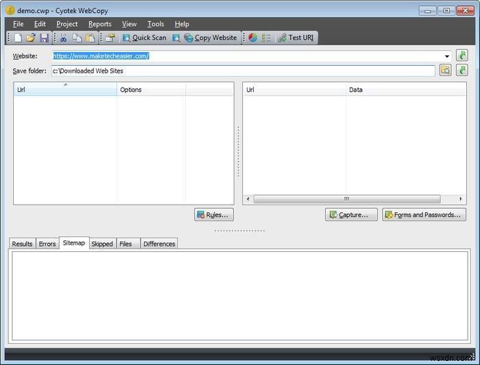The image size is (480, 365).
Task: Expand the Website URL dropdown arrow
Action: click(447, 56)
